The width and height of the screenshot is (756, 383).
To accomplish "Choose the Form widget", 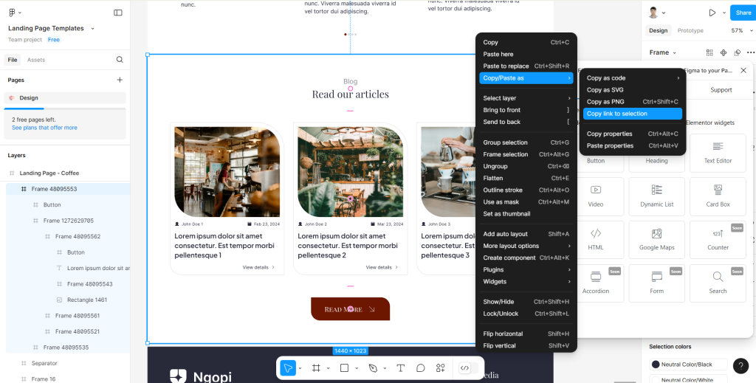I will [x=656, y=283].
